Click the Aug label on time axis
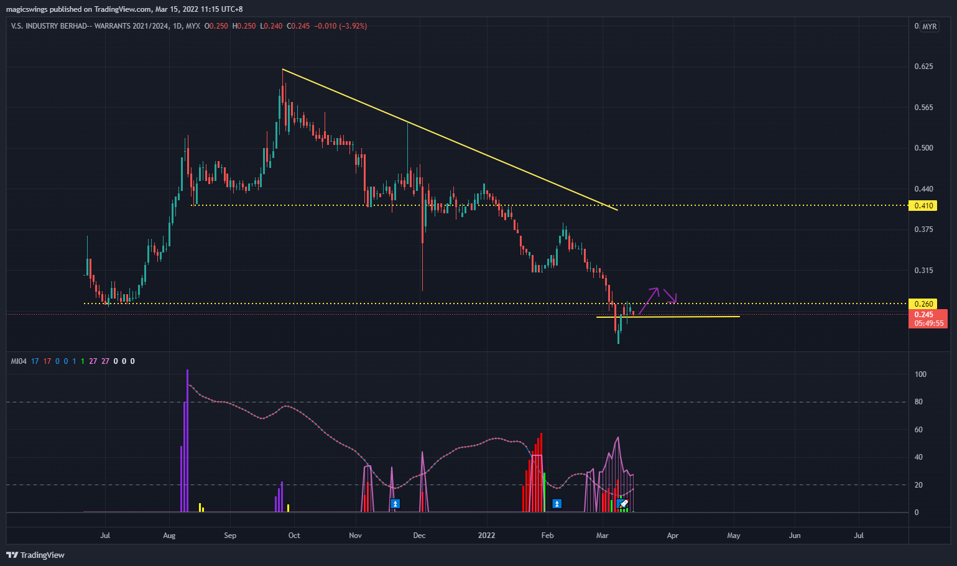The width and height of the screenshot is (957, 566). tap(169, 536)
